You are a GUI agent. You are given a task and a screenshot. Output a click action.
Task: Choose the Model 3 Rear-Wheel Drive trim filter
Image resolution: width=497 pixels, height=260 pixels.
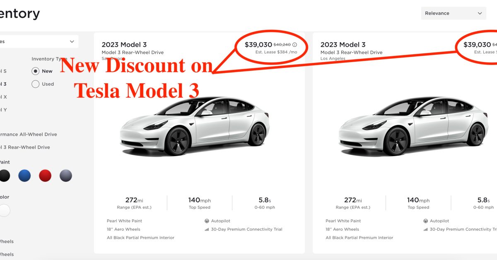point(25,147)
